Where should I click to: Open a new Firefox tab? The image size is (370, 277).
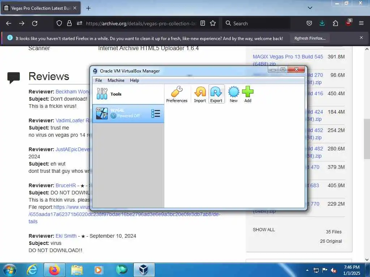[88, 8]
